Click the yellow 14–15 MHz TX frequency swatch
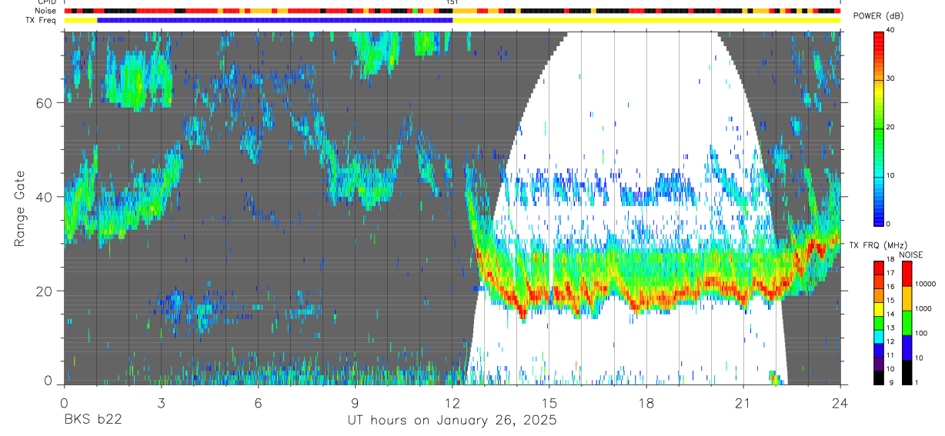 (x=879, y=309)
